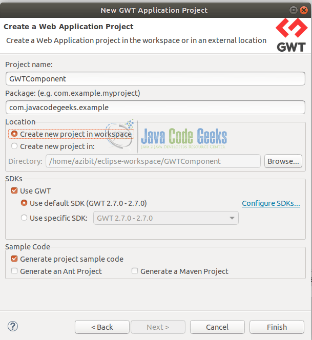Click the 'Directory:' label
Image resolution: width=312 pixels, height=340 pixels.
(x=26, y=161)
